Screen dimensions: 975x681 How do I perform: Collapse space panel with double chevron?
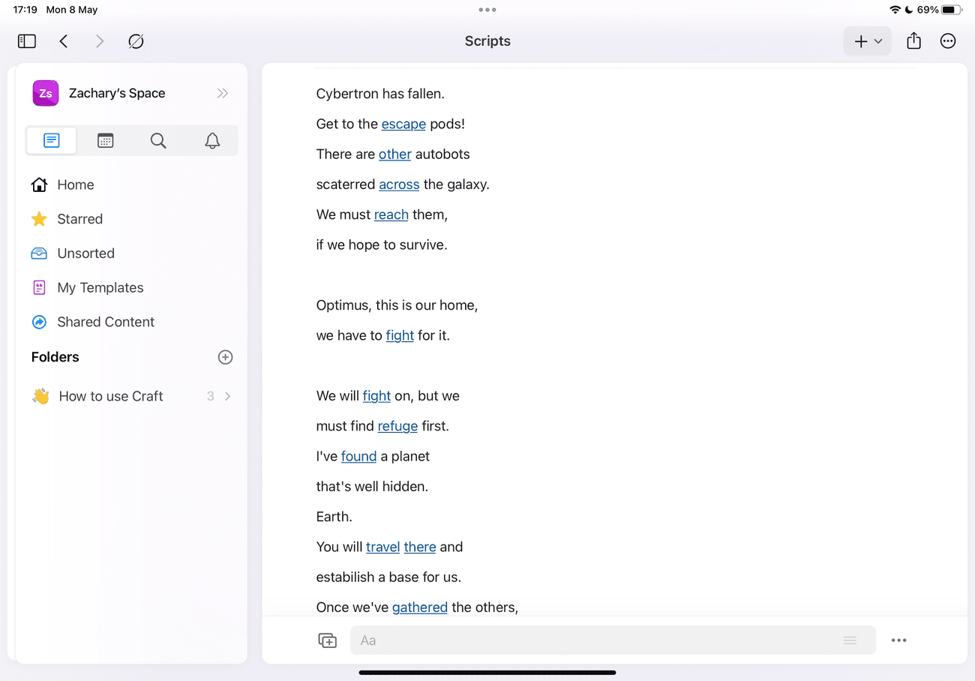(x=222, y=92)
